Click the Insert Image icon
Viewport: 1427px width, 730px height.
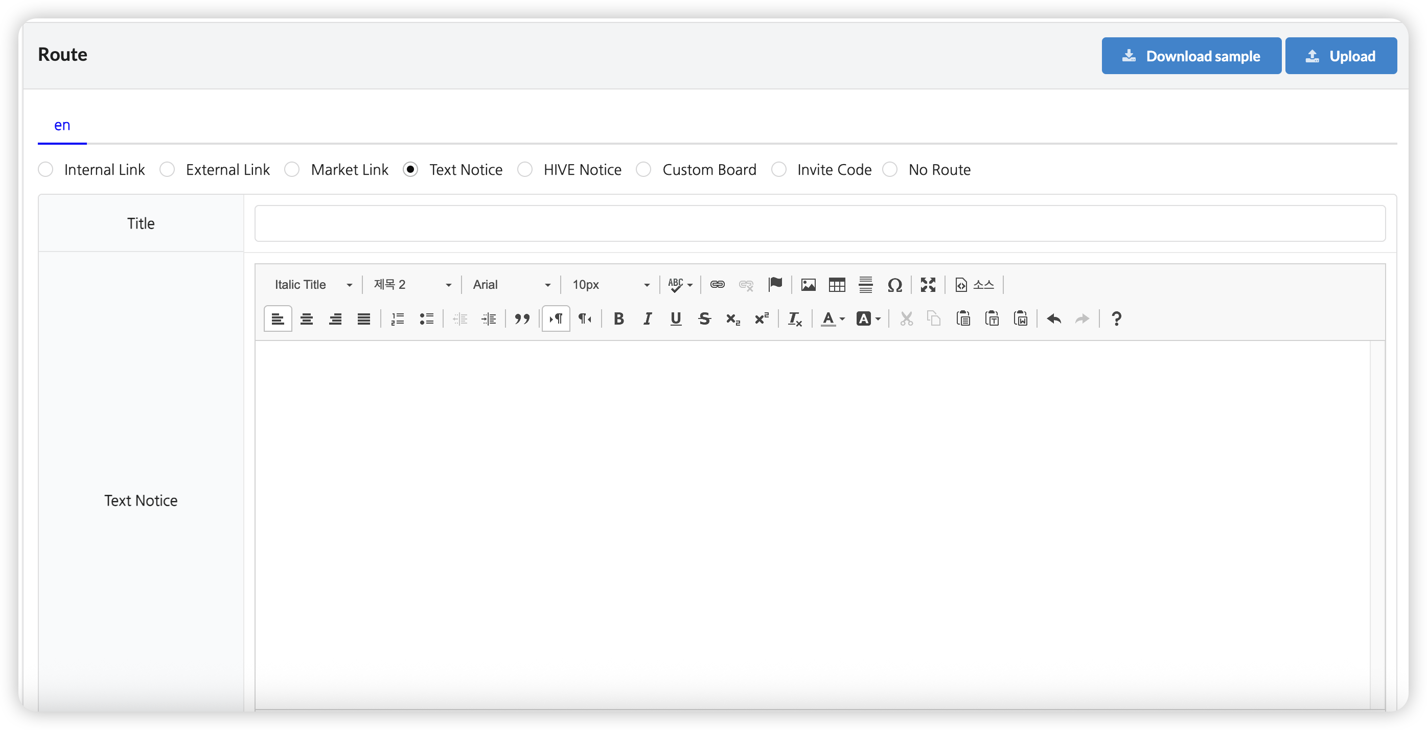click(x=808, y=285)
